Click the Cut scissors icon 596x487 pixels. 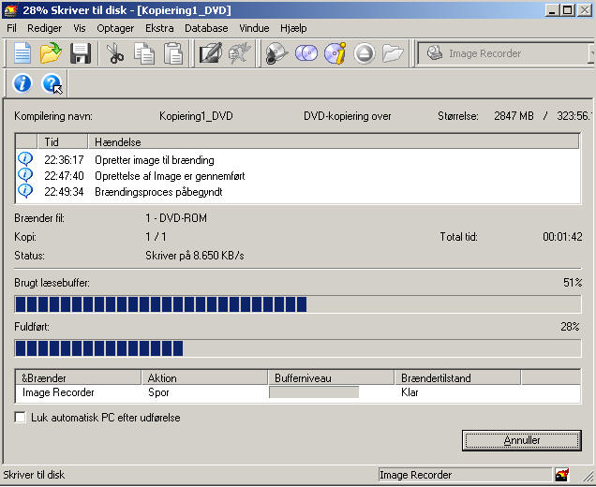115,52
